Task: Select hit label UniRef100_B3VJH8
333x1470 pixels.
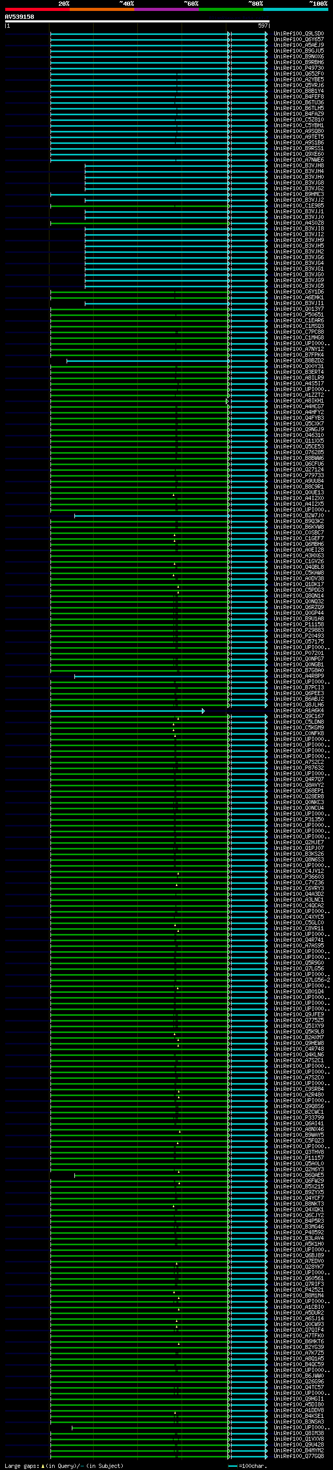Action: pyautogui.click(x=298, y=165)
